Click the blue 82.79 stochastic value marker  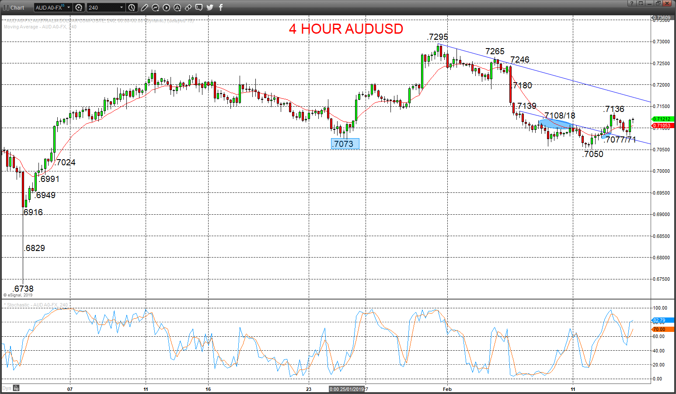[663, 321]
